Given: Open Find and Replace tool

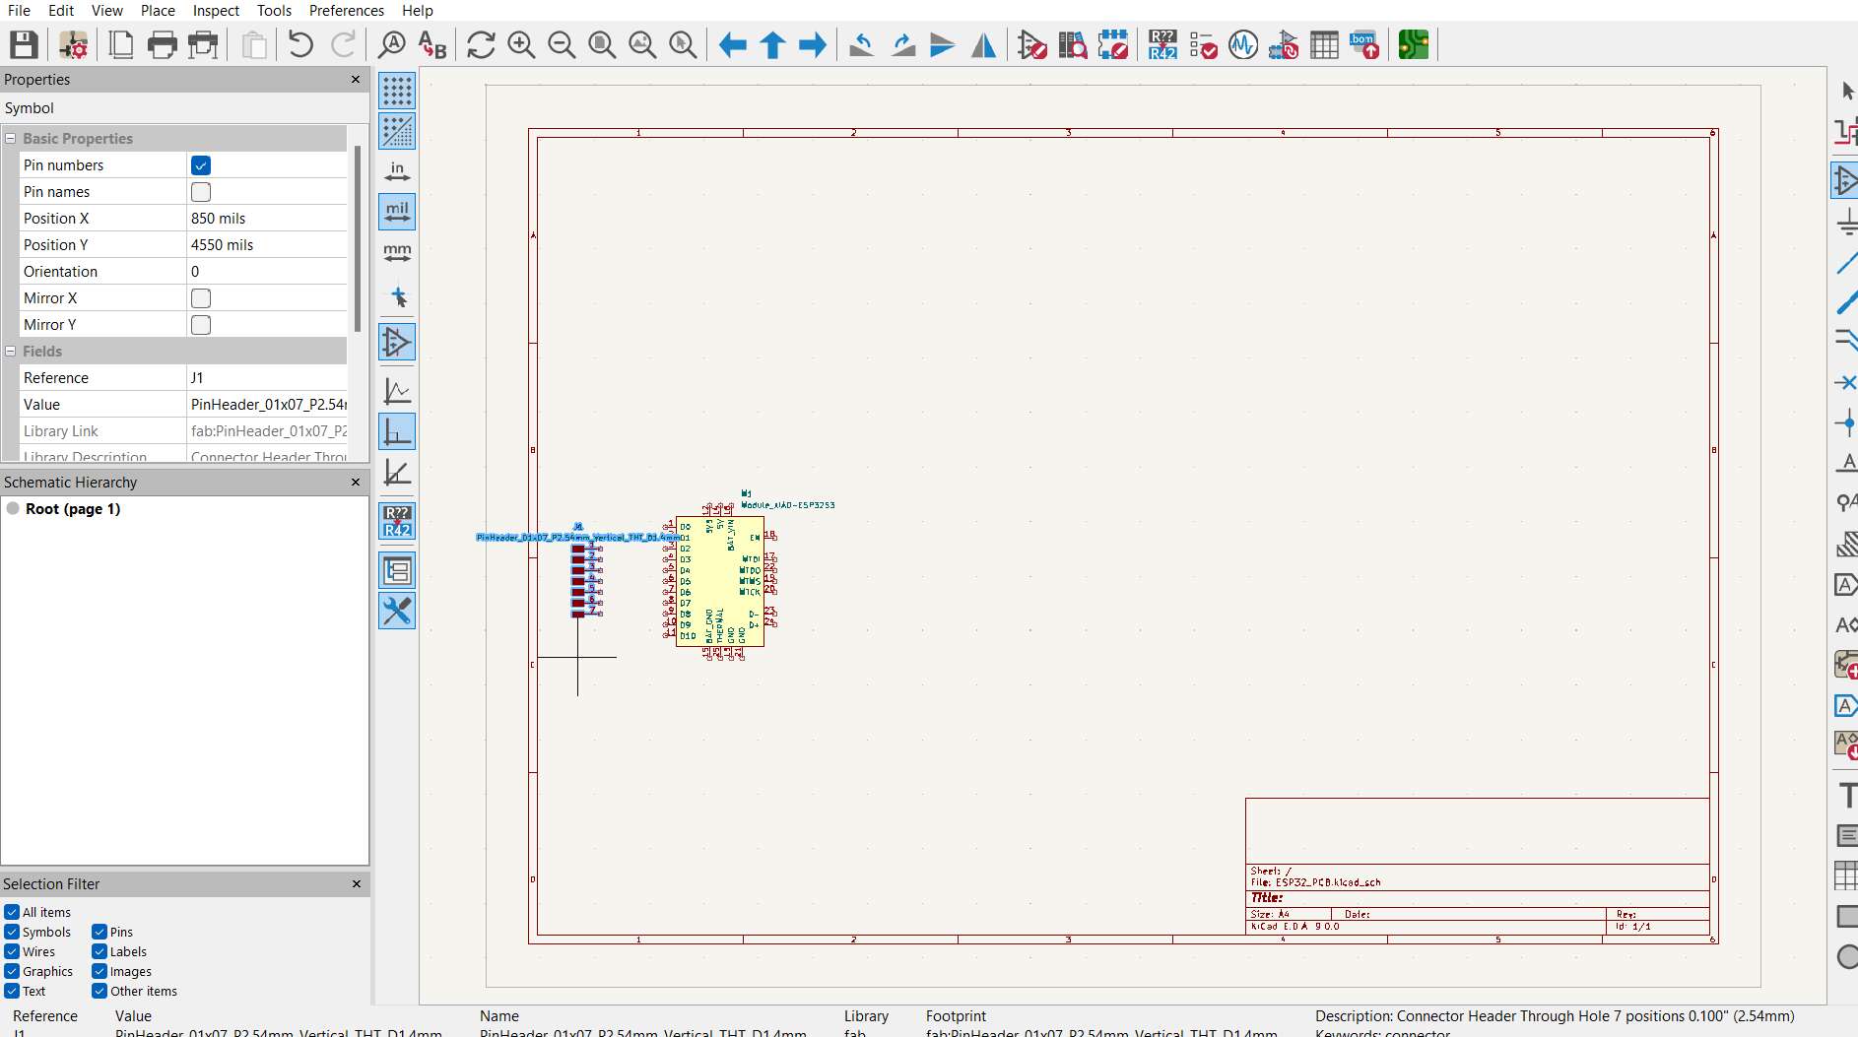Looking at the screenshot, I should pyautogui.click(x=432, y=44).
